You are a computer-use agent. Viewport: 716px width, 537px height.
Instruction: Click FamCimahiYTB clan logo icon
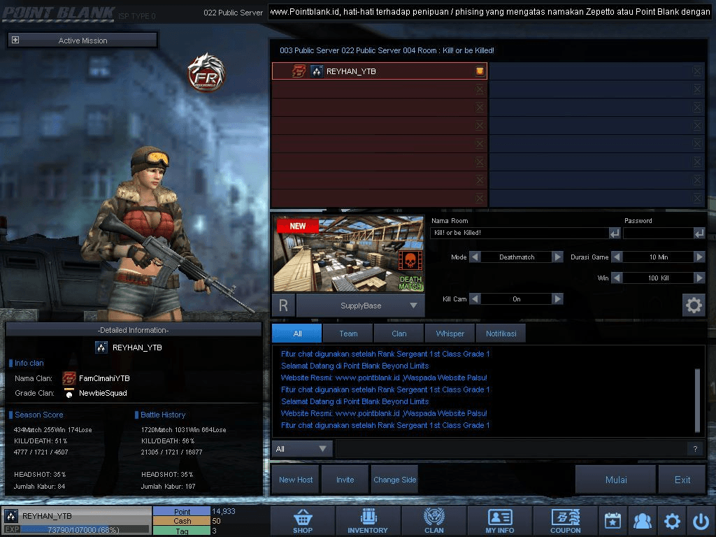point(69,378)
